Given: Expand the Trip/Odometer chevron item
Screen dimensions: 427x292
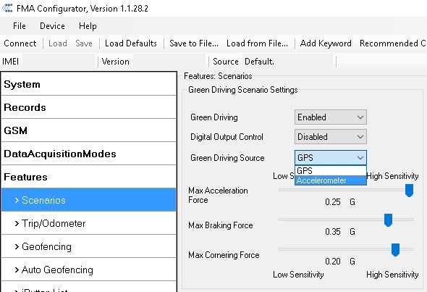Looking at the screenshot, I should tap(89, 223).
